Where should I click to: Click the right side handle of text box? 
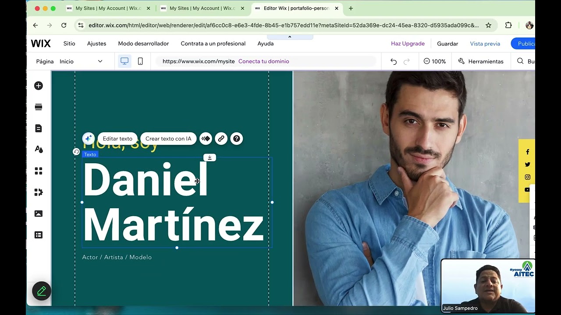point(272,202)
